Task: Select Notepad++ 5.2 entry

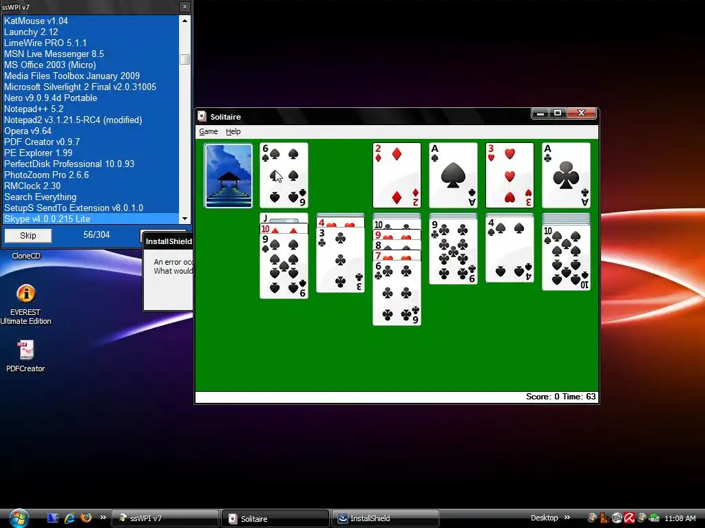Action: (x=91, y=109)
